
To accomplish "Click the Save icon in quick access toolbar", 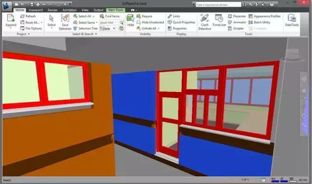I will (x=32, y=4).
